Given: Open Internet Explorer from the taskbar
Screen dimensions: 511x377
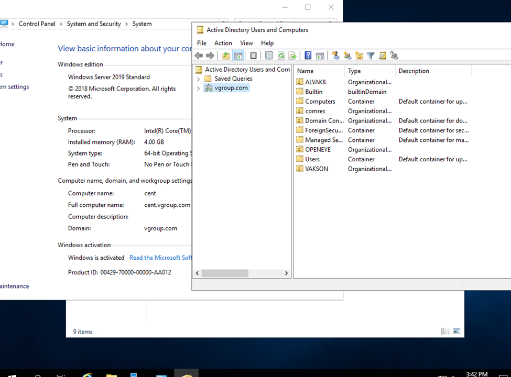Looking at the screenshot, I should point(88,375).
